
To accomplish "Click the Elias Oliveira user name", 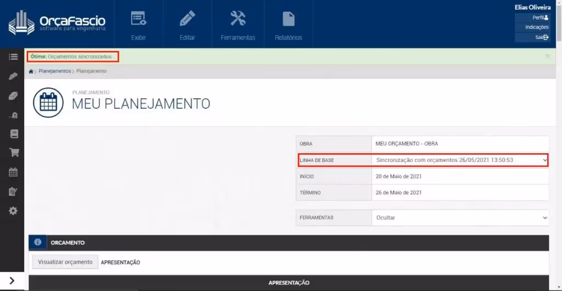I will pos(532,7).
